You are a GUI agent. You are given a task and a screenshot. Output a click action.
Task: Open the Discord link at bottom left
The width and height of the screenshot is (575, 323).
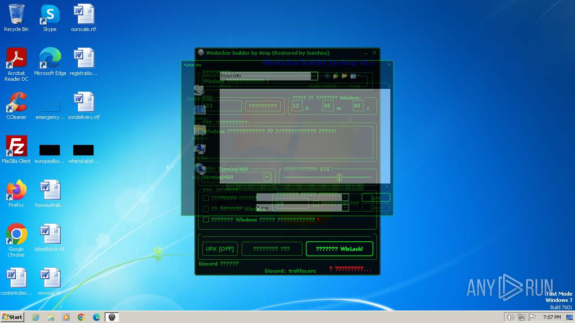(218, 263)
